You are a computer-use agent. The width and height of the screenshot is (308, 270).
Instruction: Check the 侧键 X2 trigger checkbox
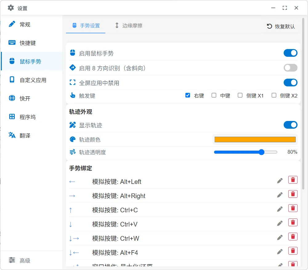274,95
